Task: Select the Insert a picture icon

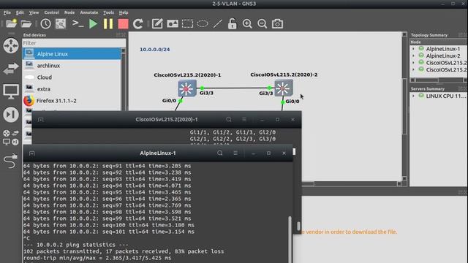Action: coord(173,23)
